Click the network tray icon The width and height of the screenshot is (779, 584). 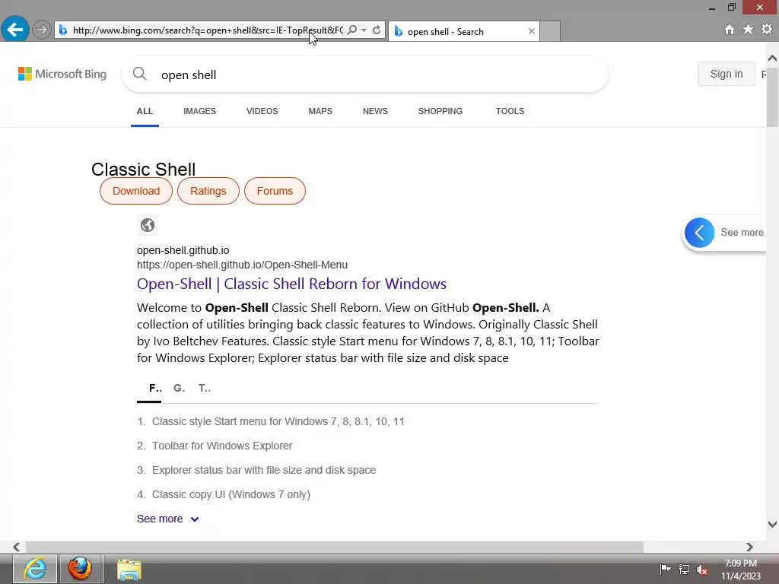[x=684, y=569]
